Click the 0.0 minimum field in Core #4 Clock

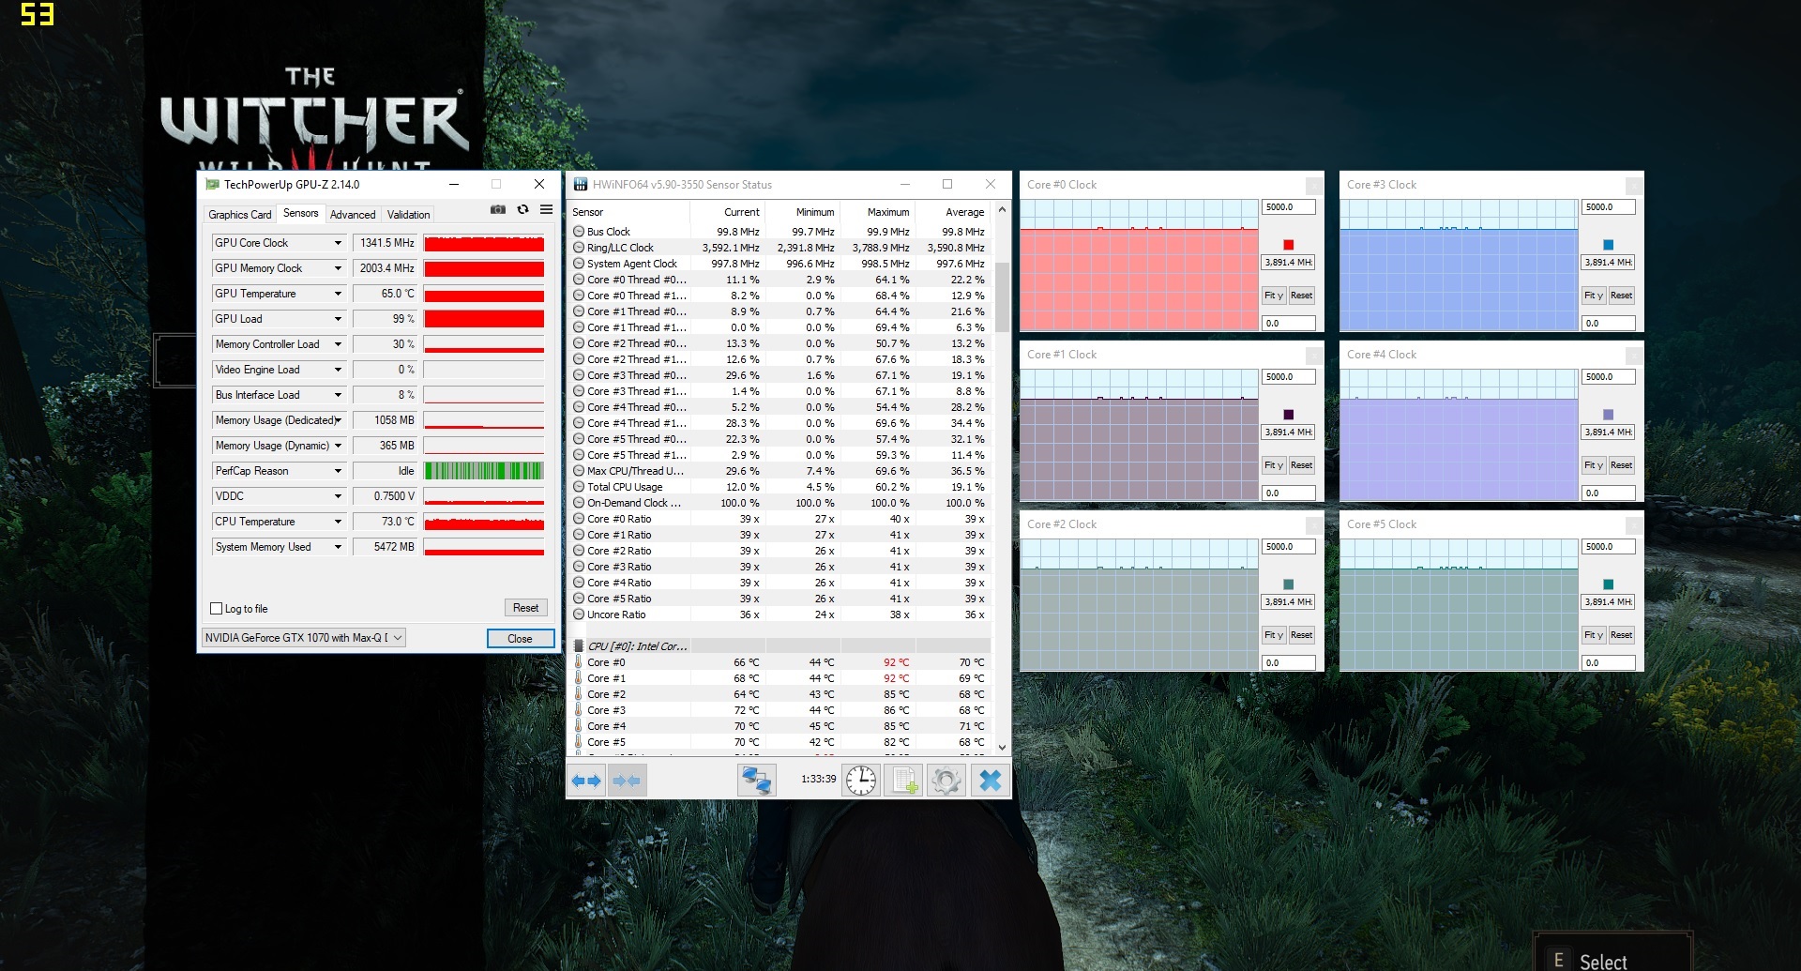coord(1608,493)
